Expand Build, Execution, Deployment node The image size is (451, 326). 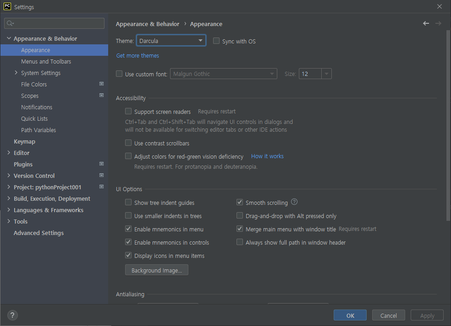(9, 198)
